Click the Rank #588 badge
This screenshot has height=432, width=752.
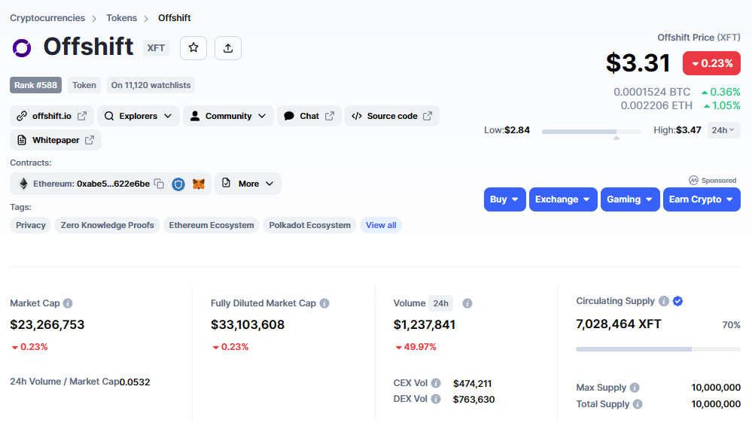point(35,85)
